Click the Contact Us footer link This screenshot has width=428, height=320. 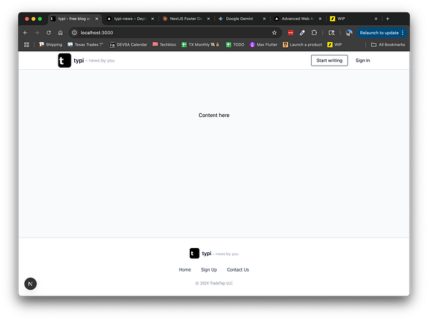(x=238, y=269)
